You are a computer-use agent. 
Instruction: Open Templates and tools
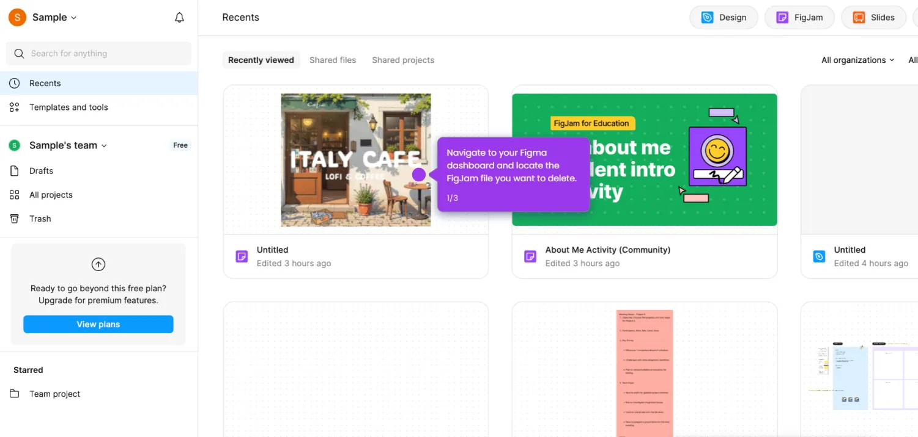98,107
